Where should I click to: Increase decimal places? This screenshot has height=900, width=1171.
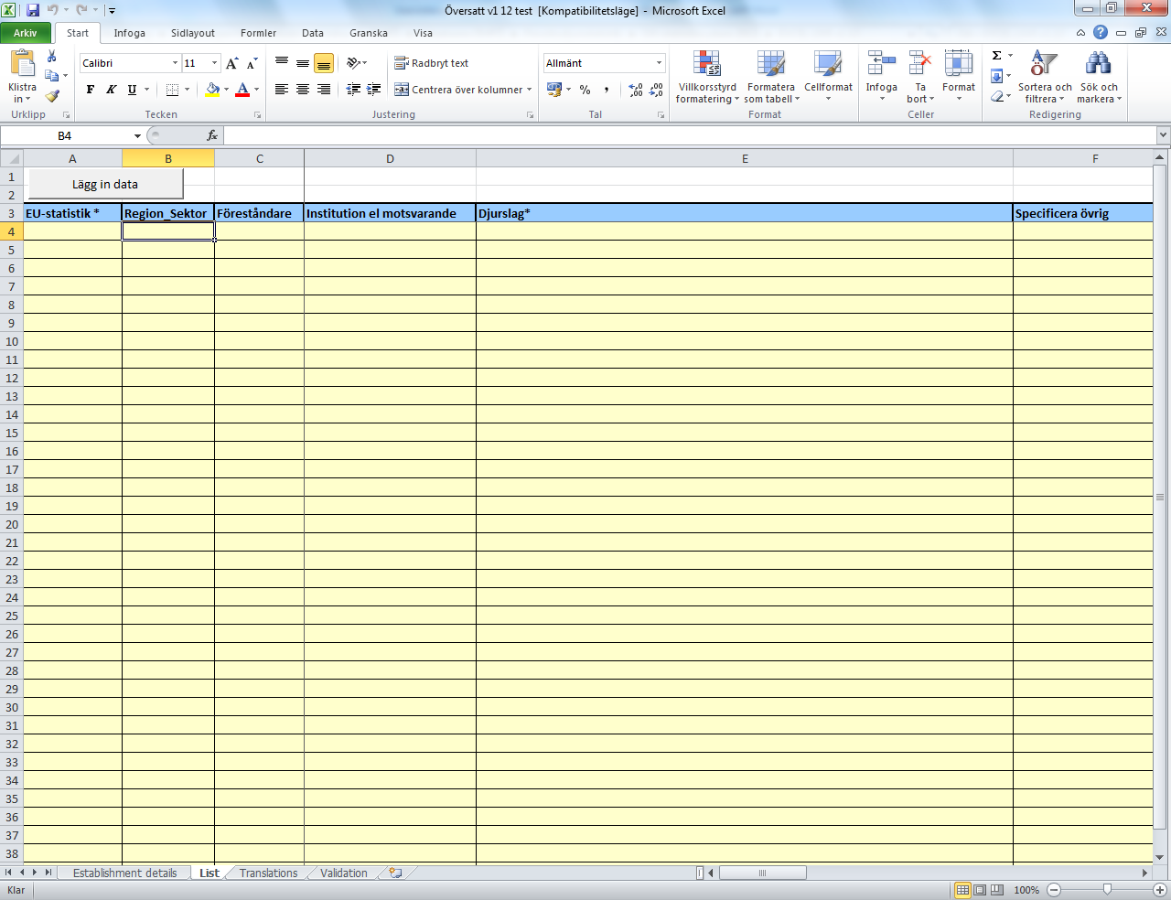(636, 90)
